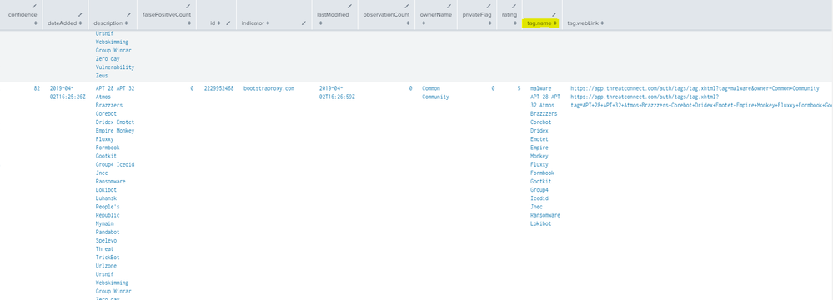Edit the indicator column via pencil icon
This screenshot has width=833, height=300.
pos(304,22)
